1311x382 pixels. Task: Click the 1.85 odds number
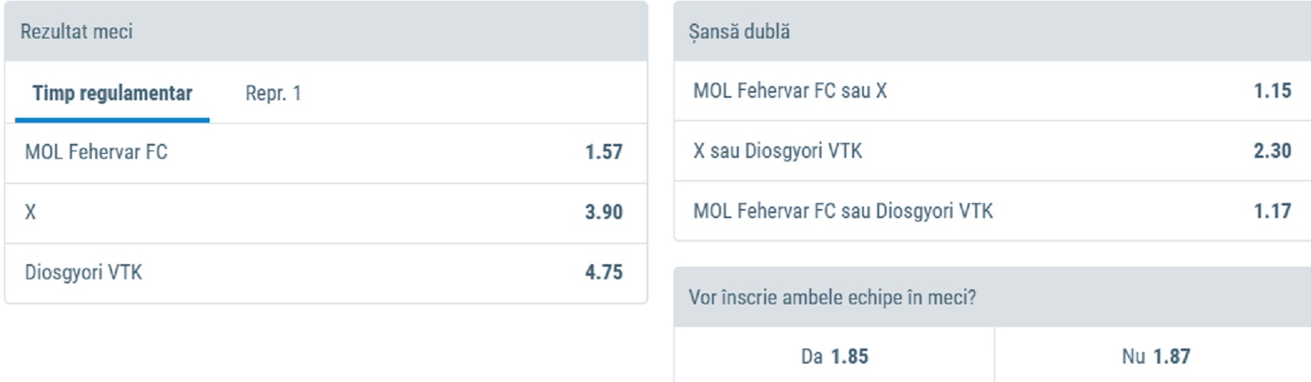click(850, 357)
